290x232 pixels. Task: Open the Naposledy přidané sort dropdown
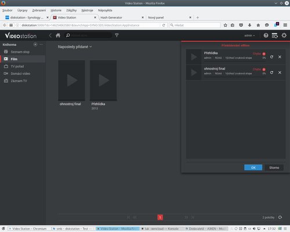click(x=75, y=46)
